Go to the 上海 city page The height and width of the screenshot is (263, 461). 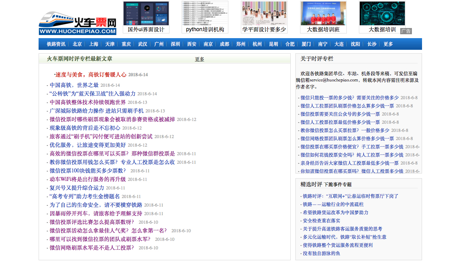point(94,44)
